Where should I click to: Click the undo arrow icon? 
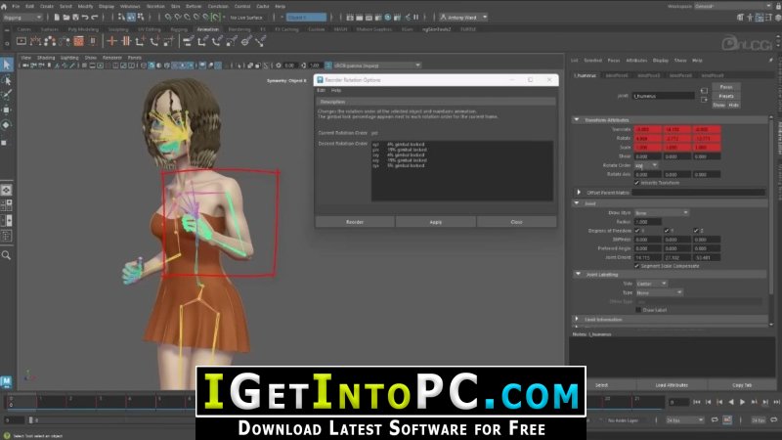pyautogui.click(x=85, y=17)
